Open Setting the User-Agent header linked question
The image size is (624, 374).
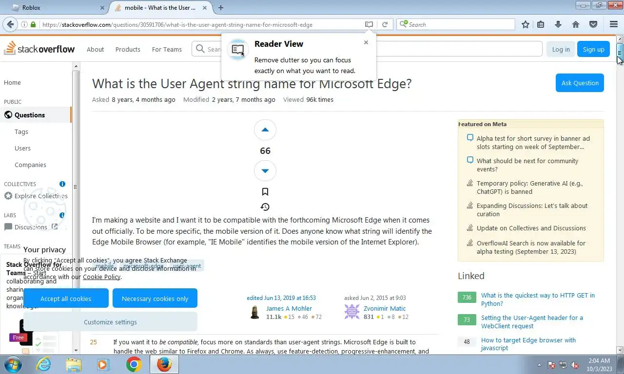pyautogui.click(x=532, y=321)
